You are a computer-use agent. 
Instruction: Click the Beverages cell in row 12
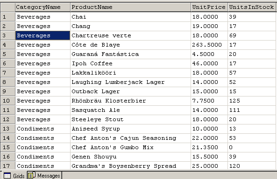click(43, 119)
